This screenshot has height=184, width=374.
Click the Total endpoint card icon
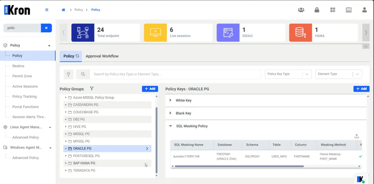[83, 33]
